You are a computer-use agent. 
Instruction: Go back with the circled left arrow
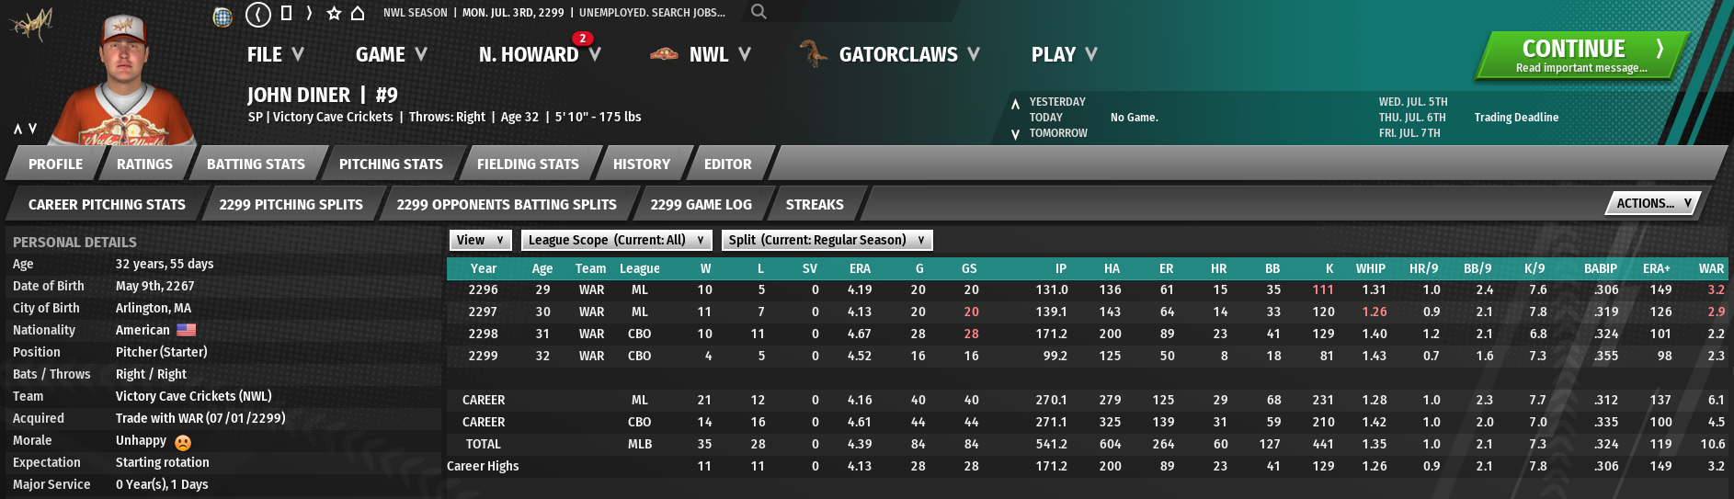(x=257, y=14)
